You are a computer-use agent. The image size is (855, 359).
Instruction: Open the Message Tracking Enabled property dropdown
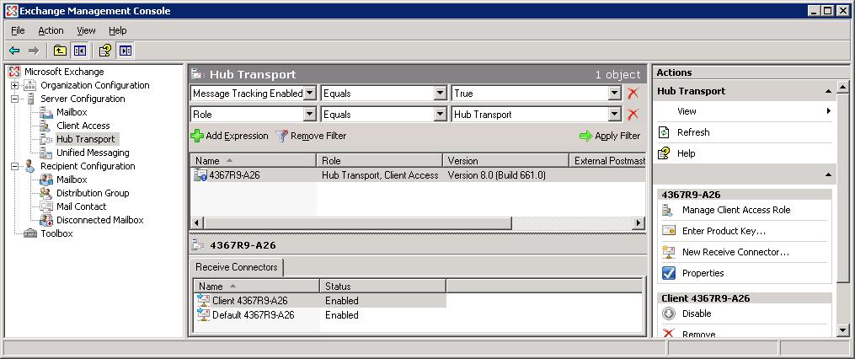point(310,94)
